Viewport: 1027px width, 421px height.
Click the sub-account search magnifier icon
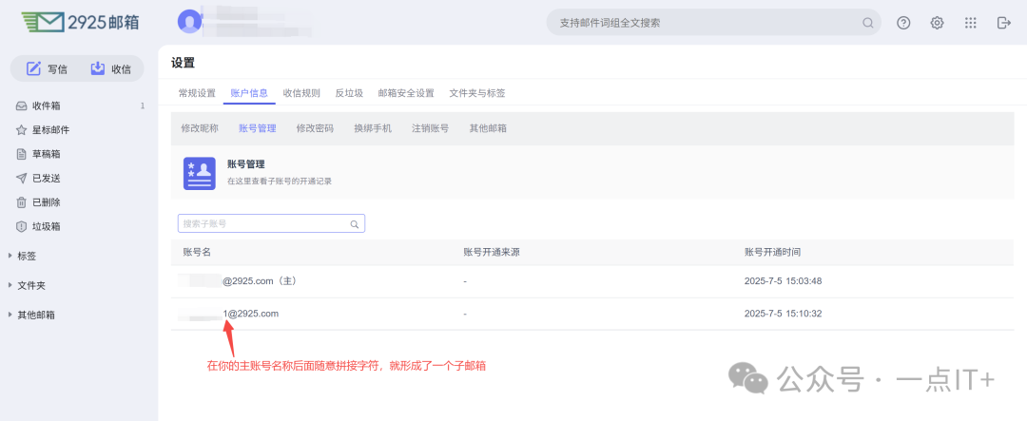355,224
